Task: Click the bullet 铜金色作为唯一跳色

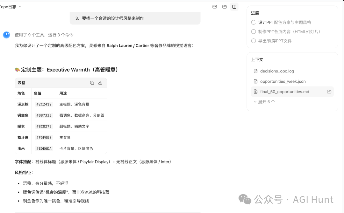Action: tap(56, 201)
